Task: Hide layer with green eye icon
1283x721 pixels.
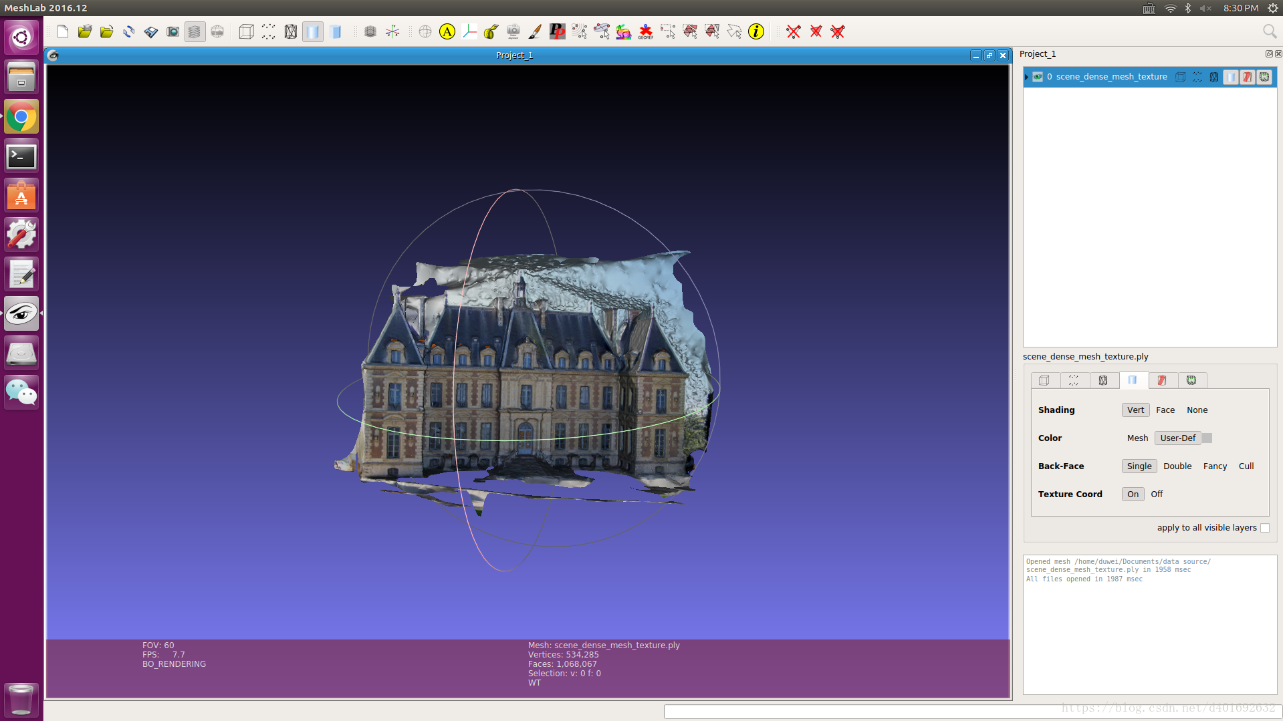Action: point(1038,77)
